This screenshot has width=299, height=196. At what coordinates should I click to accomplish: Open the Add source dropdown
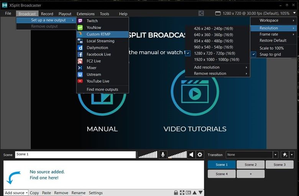click(x=16, y=193)
